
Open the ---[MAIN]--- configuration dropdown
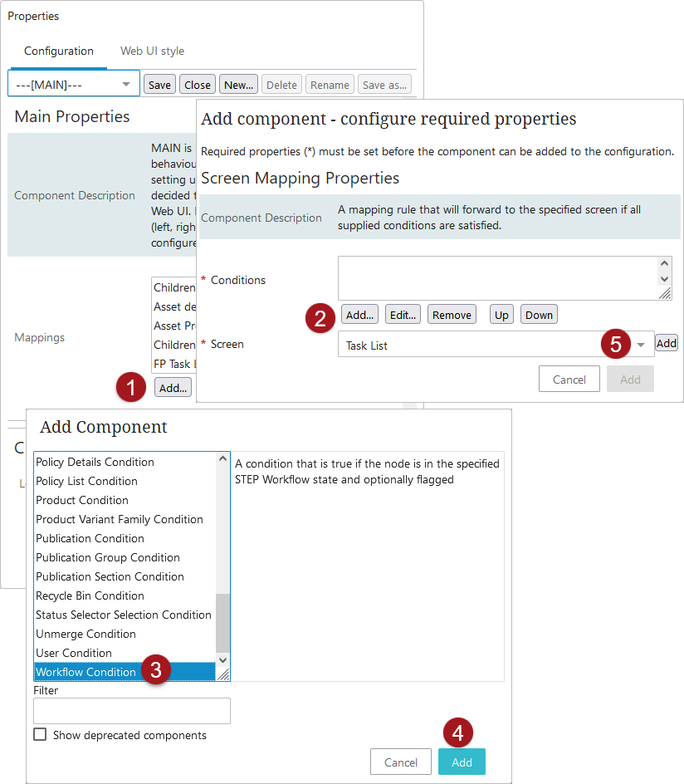pyautogui.click(x=73, y=85)
